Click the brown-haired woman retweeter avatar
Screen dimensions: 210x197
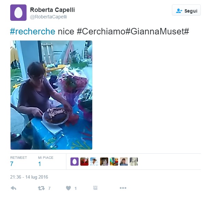click(104, 162)
